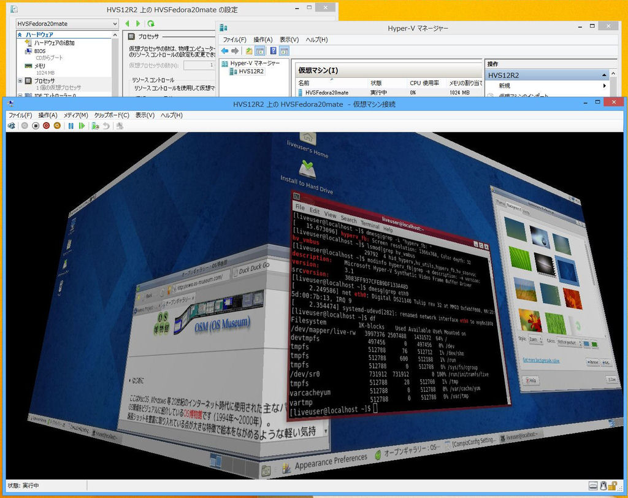Open 表示(V) menu in Hyper-V Manager
This screenshot has height=498, width=628.
(289, 40)
